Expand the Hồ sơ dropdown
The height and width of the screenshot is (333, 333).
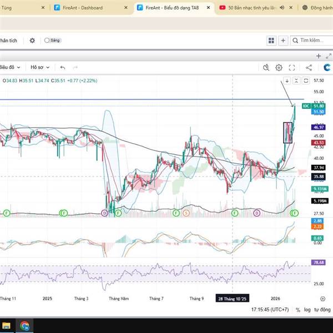click(x=40, y=67)
